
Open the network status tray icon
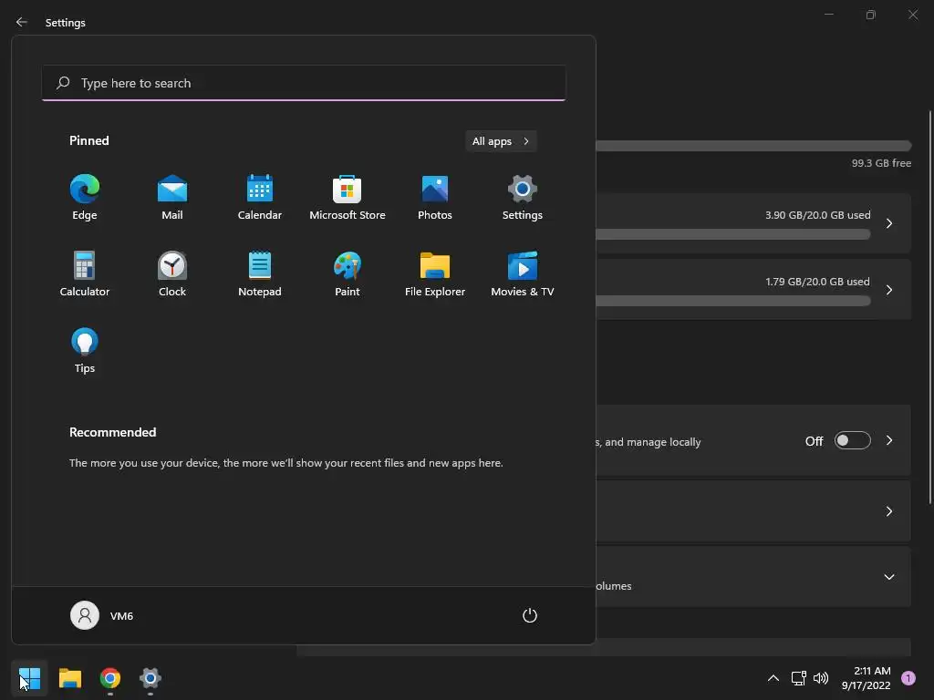(x=799, y=678)
